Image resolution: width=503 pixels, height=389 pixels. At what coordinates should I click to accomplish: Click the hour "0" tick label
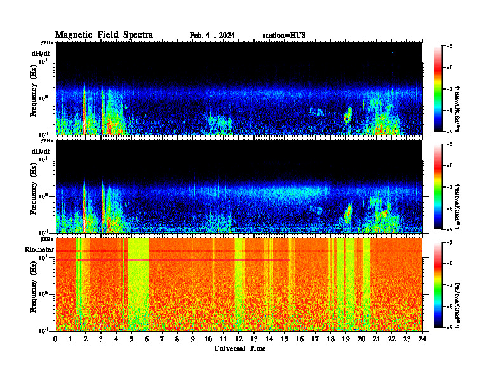click(x=55, y=339)
